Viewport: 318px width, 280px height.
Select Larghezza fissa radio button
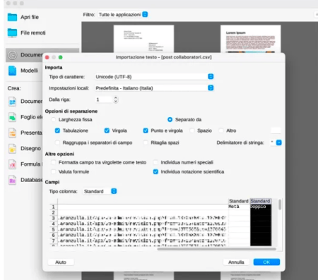[54, 120]
